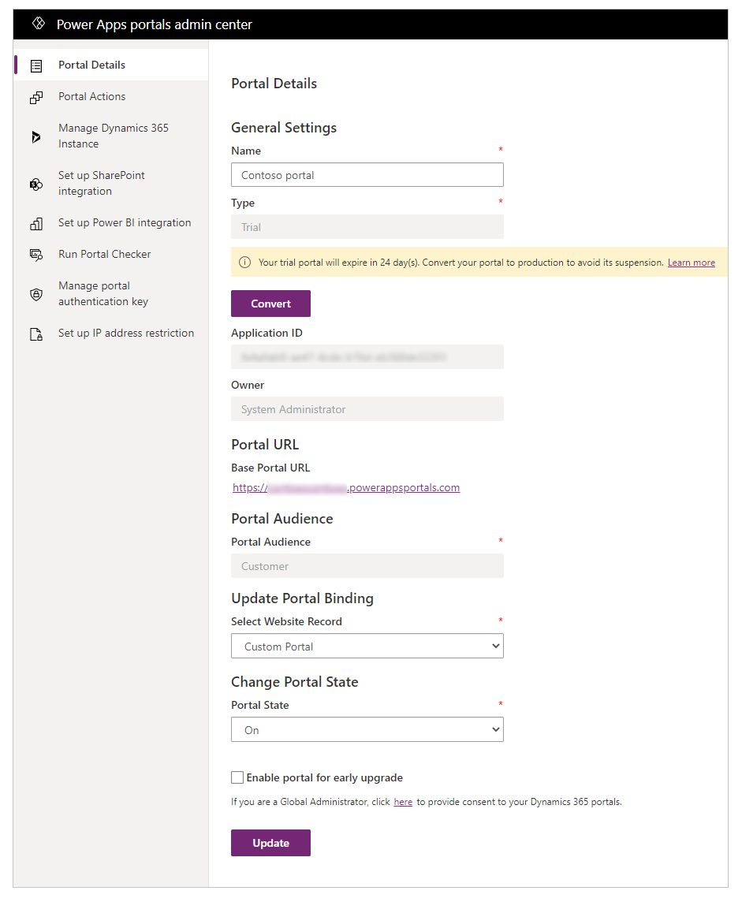The height and width of the screenshot is (902, 742).
Task: Click the Portal Actions icon
Action: click(x=36, y=97)
